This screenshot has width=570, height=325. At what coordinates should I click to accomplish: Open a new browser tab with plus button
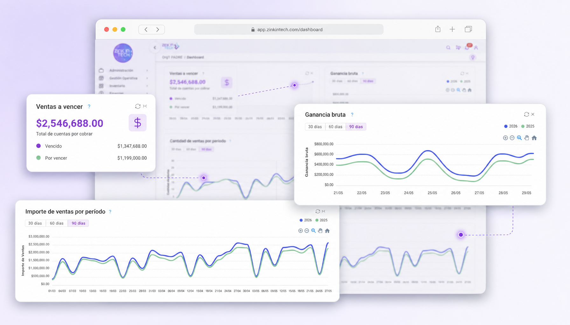(x=452, y=29)
